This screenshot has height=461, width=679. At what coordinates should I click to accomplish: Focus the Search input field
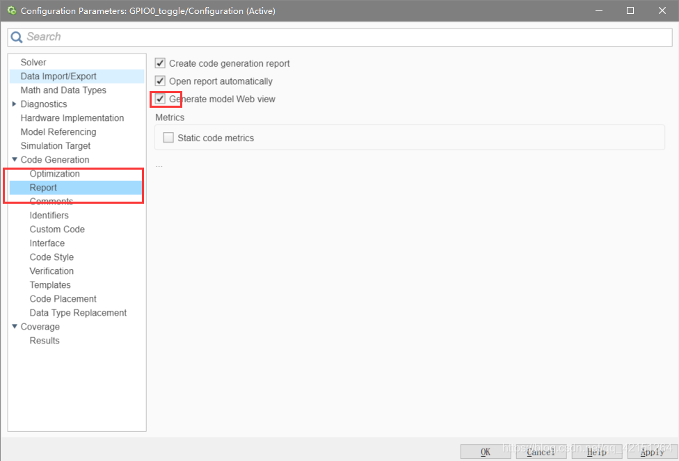339,38
